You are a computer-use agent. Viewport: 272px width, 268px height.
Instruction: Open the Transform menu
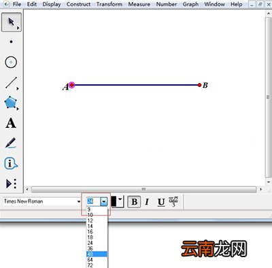point(109,4)
